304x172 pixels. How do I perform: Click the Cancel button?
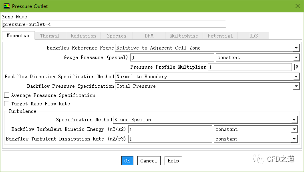149,160
